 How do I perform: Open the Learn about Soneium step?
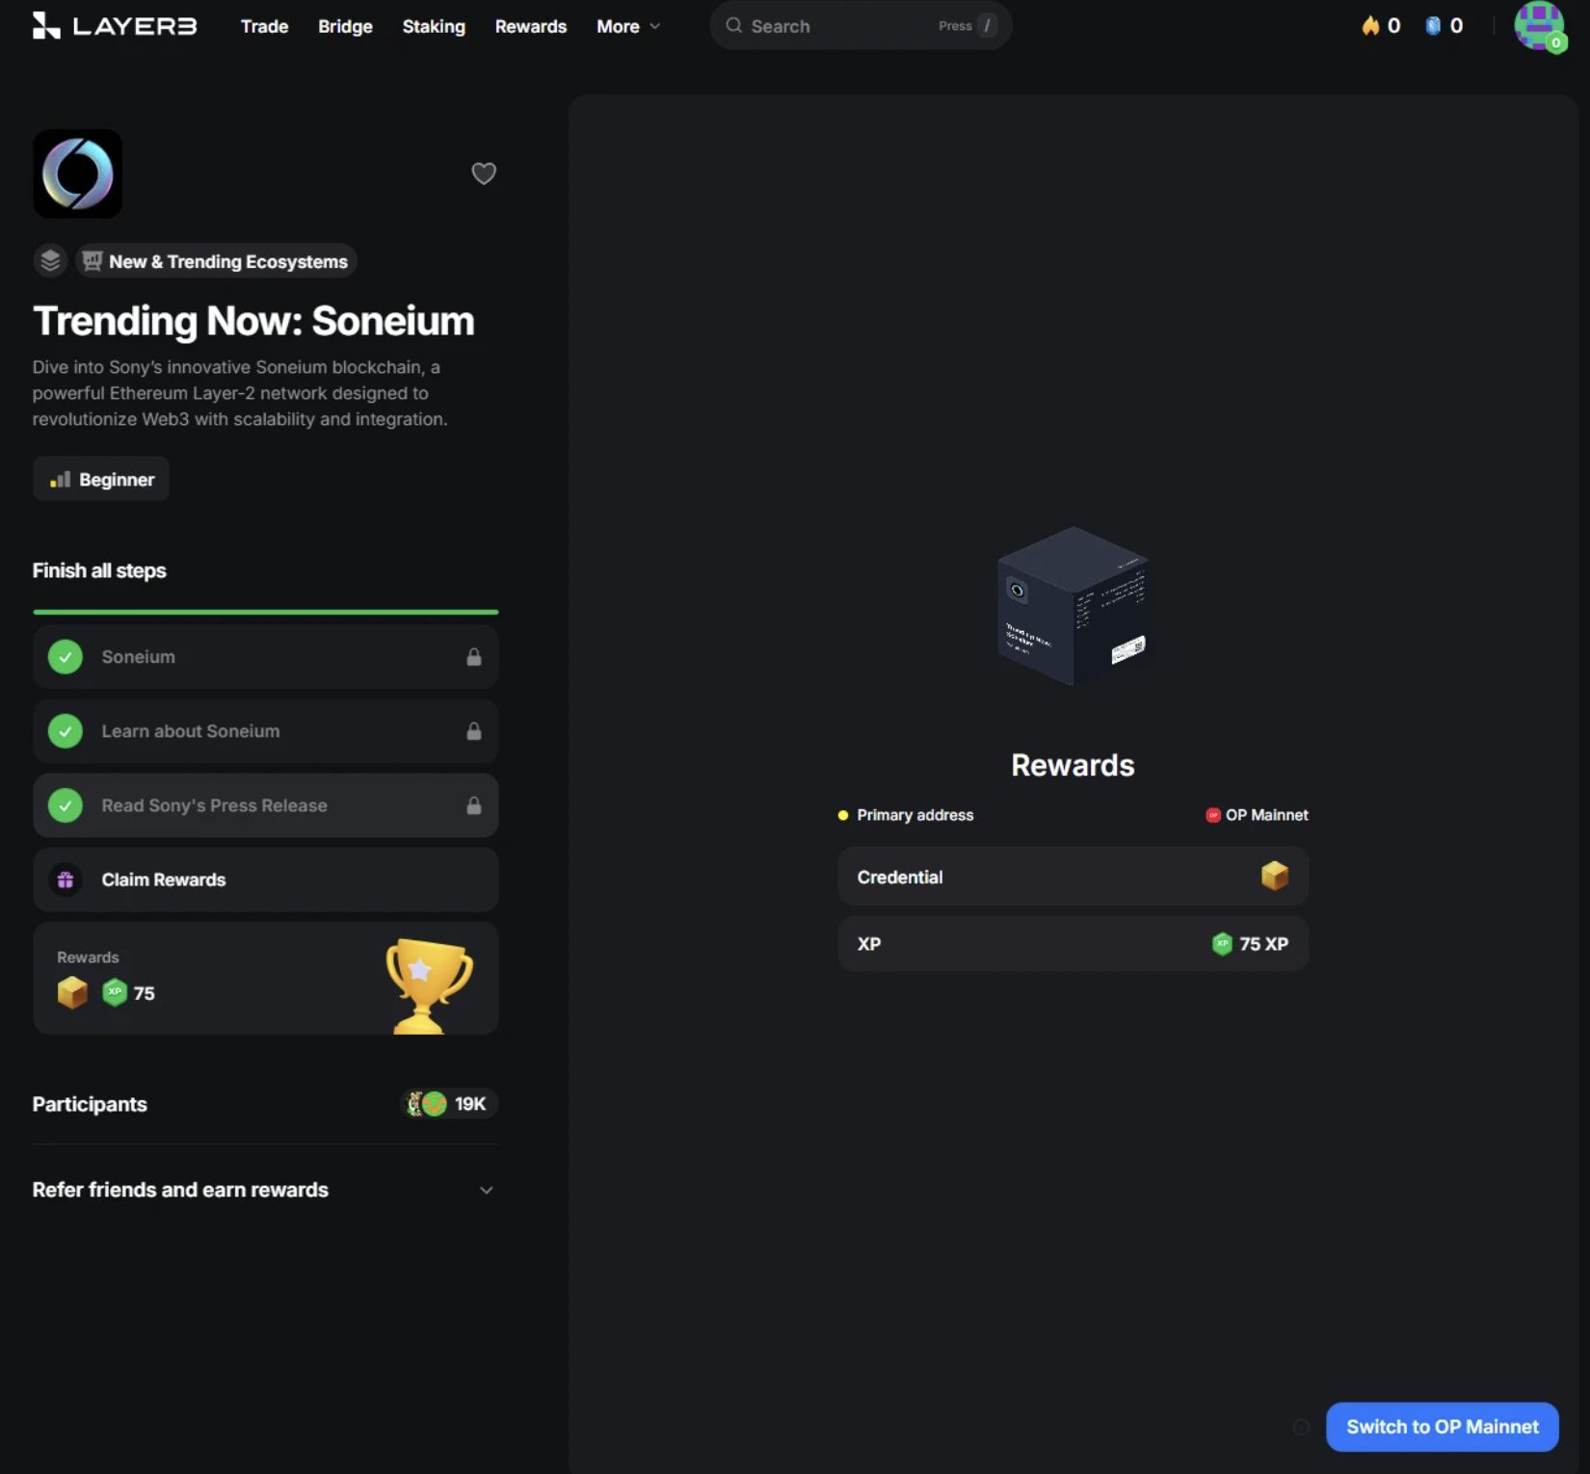pyautogui.click(x=266, y=731)
